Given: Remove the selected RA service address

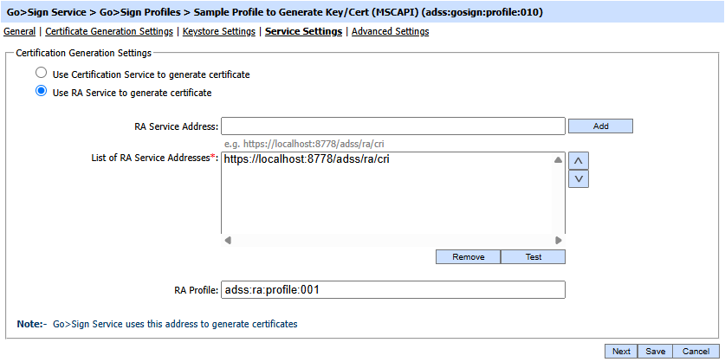Looking at the screenshot, I should [468, 257].
